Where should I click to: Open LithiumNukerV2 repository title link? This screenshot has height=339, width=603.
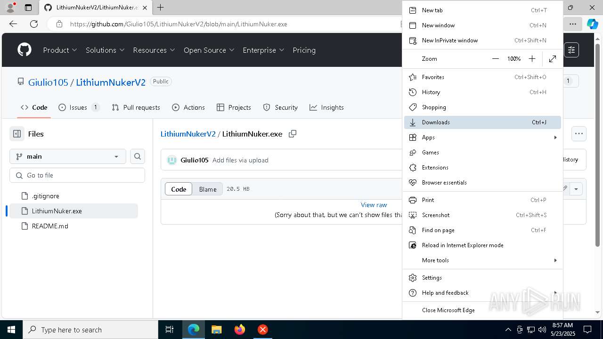point(111,82)
